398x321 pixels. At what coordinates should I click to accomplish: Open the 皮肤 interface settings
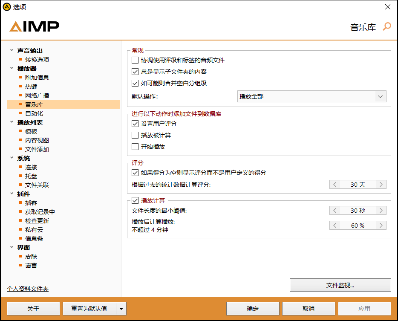click(x=31, y=257)
